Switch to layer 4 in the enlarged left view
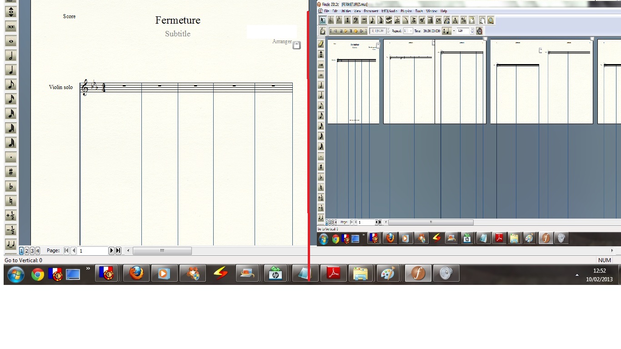 [x=38, y=251]
